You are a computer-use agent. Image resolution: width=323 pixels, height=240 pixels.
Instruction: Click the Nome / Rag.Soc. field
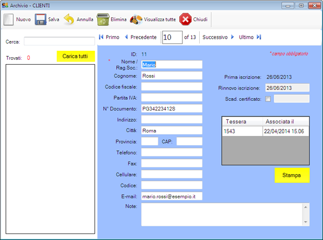172,65
